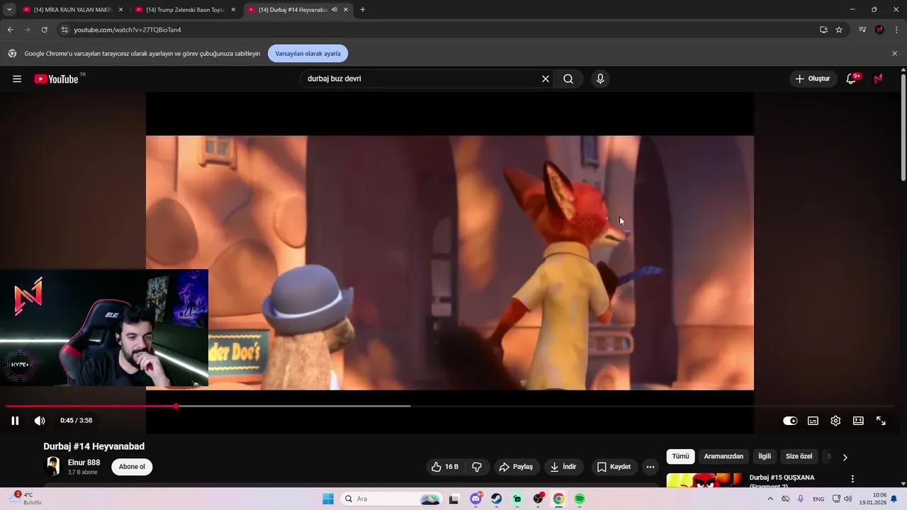Screen dimensions: 907x510
Task: Select the Size özel filter chip
Action: (x=799, y=456)
